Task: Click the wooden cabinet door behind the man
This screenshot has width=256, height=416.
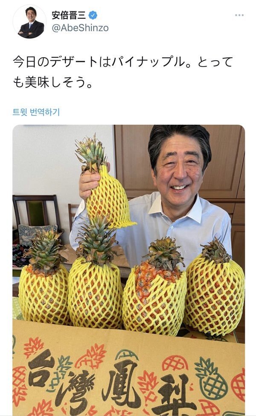Action: [133, 159]
